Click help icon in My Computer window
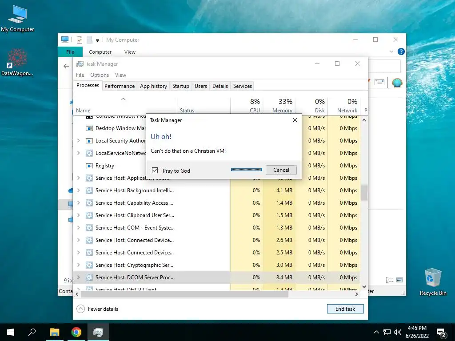455x341 pixels. (x=401, y=52)
